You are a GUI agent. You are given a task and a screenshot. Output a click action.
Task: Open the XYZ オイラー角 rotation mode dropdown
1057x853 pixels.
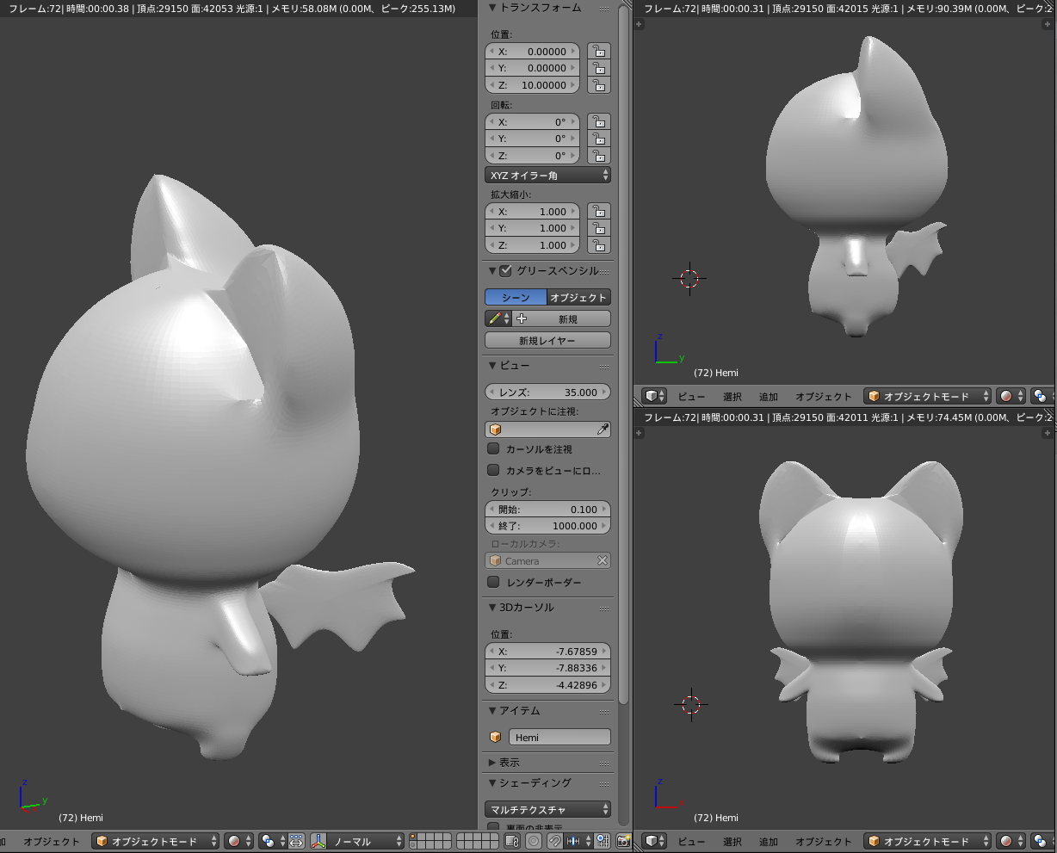click(x=547, y=175)
